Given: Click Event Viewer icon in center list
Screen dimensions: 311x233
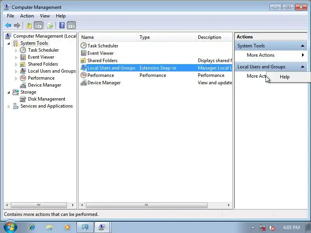Looking at the screenshot, I should 84,53.
